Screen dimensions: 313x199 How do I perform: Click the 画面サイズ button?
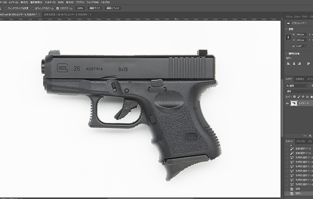[94, 8]
